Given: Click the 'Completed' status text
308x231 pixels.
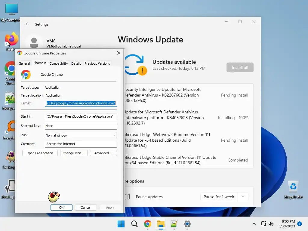Looking at the screenshot, I should (x=238, y=160).
